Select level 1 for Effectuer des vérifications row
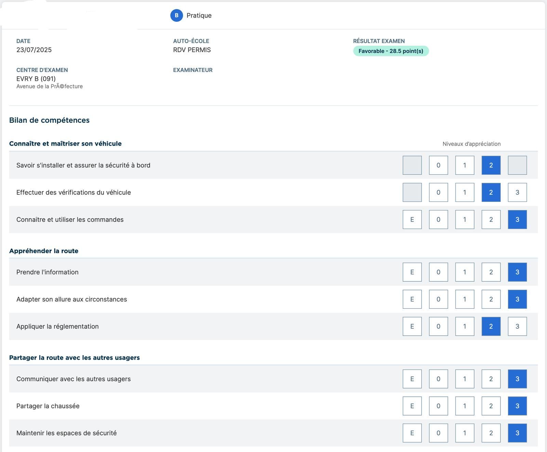This screenshot has height=452, width=547. coord(465,192)
